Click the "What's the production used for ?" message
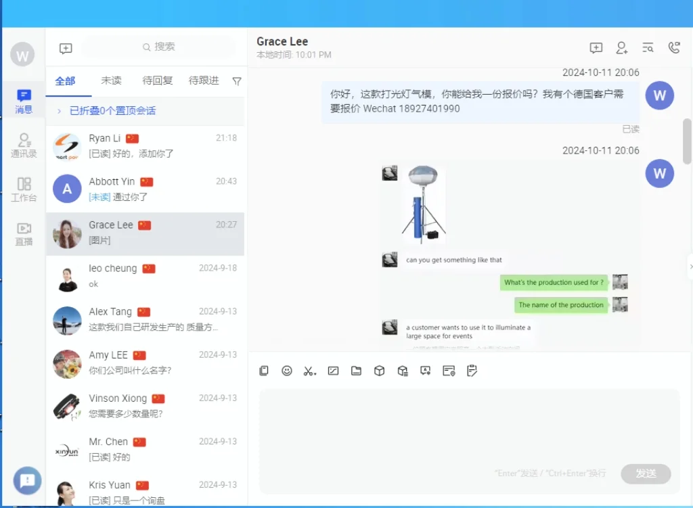The width and height of the screenshot is (693, 508). pyautogui.click(x=554, y=282)
